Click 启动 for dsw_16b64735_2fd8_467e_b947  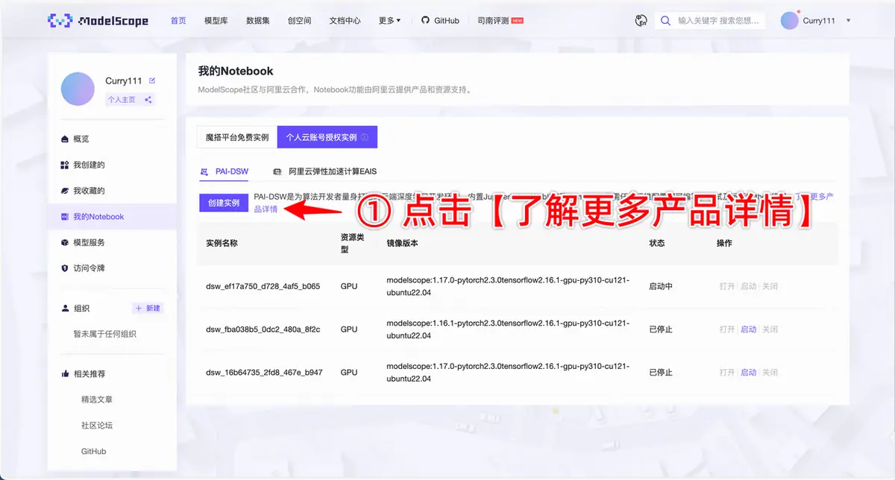(x=748, y=373)
